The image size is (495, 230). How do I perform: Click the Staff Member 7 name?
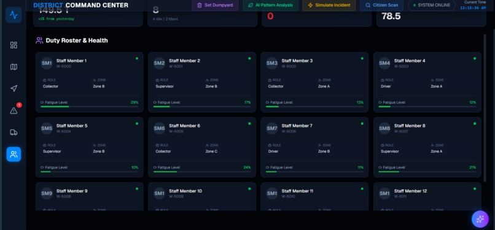pyautogui.click(x=297, y=126)
